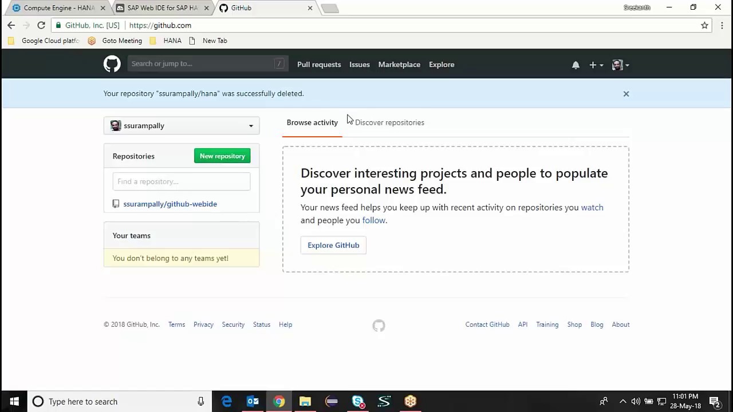This screenshot has width=733, height=412.
Task: Click the GitHub Octocat logo in header
Action: point(112,64)
